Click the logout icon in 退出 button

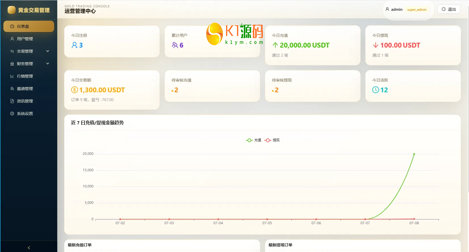click(444, 9)
